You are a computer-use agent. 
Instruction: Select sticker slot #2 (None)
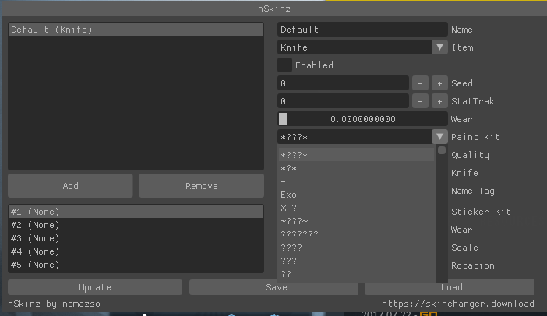136,225
